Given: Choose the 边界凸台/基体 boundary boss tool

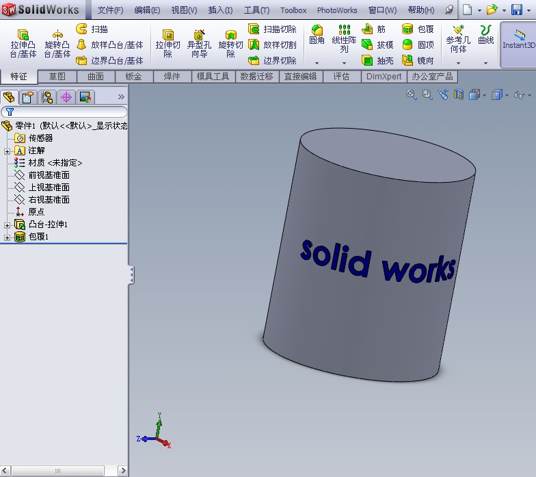Looking at the screenshot, I should (x=109, y=60).
